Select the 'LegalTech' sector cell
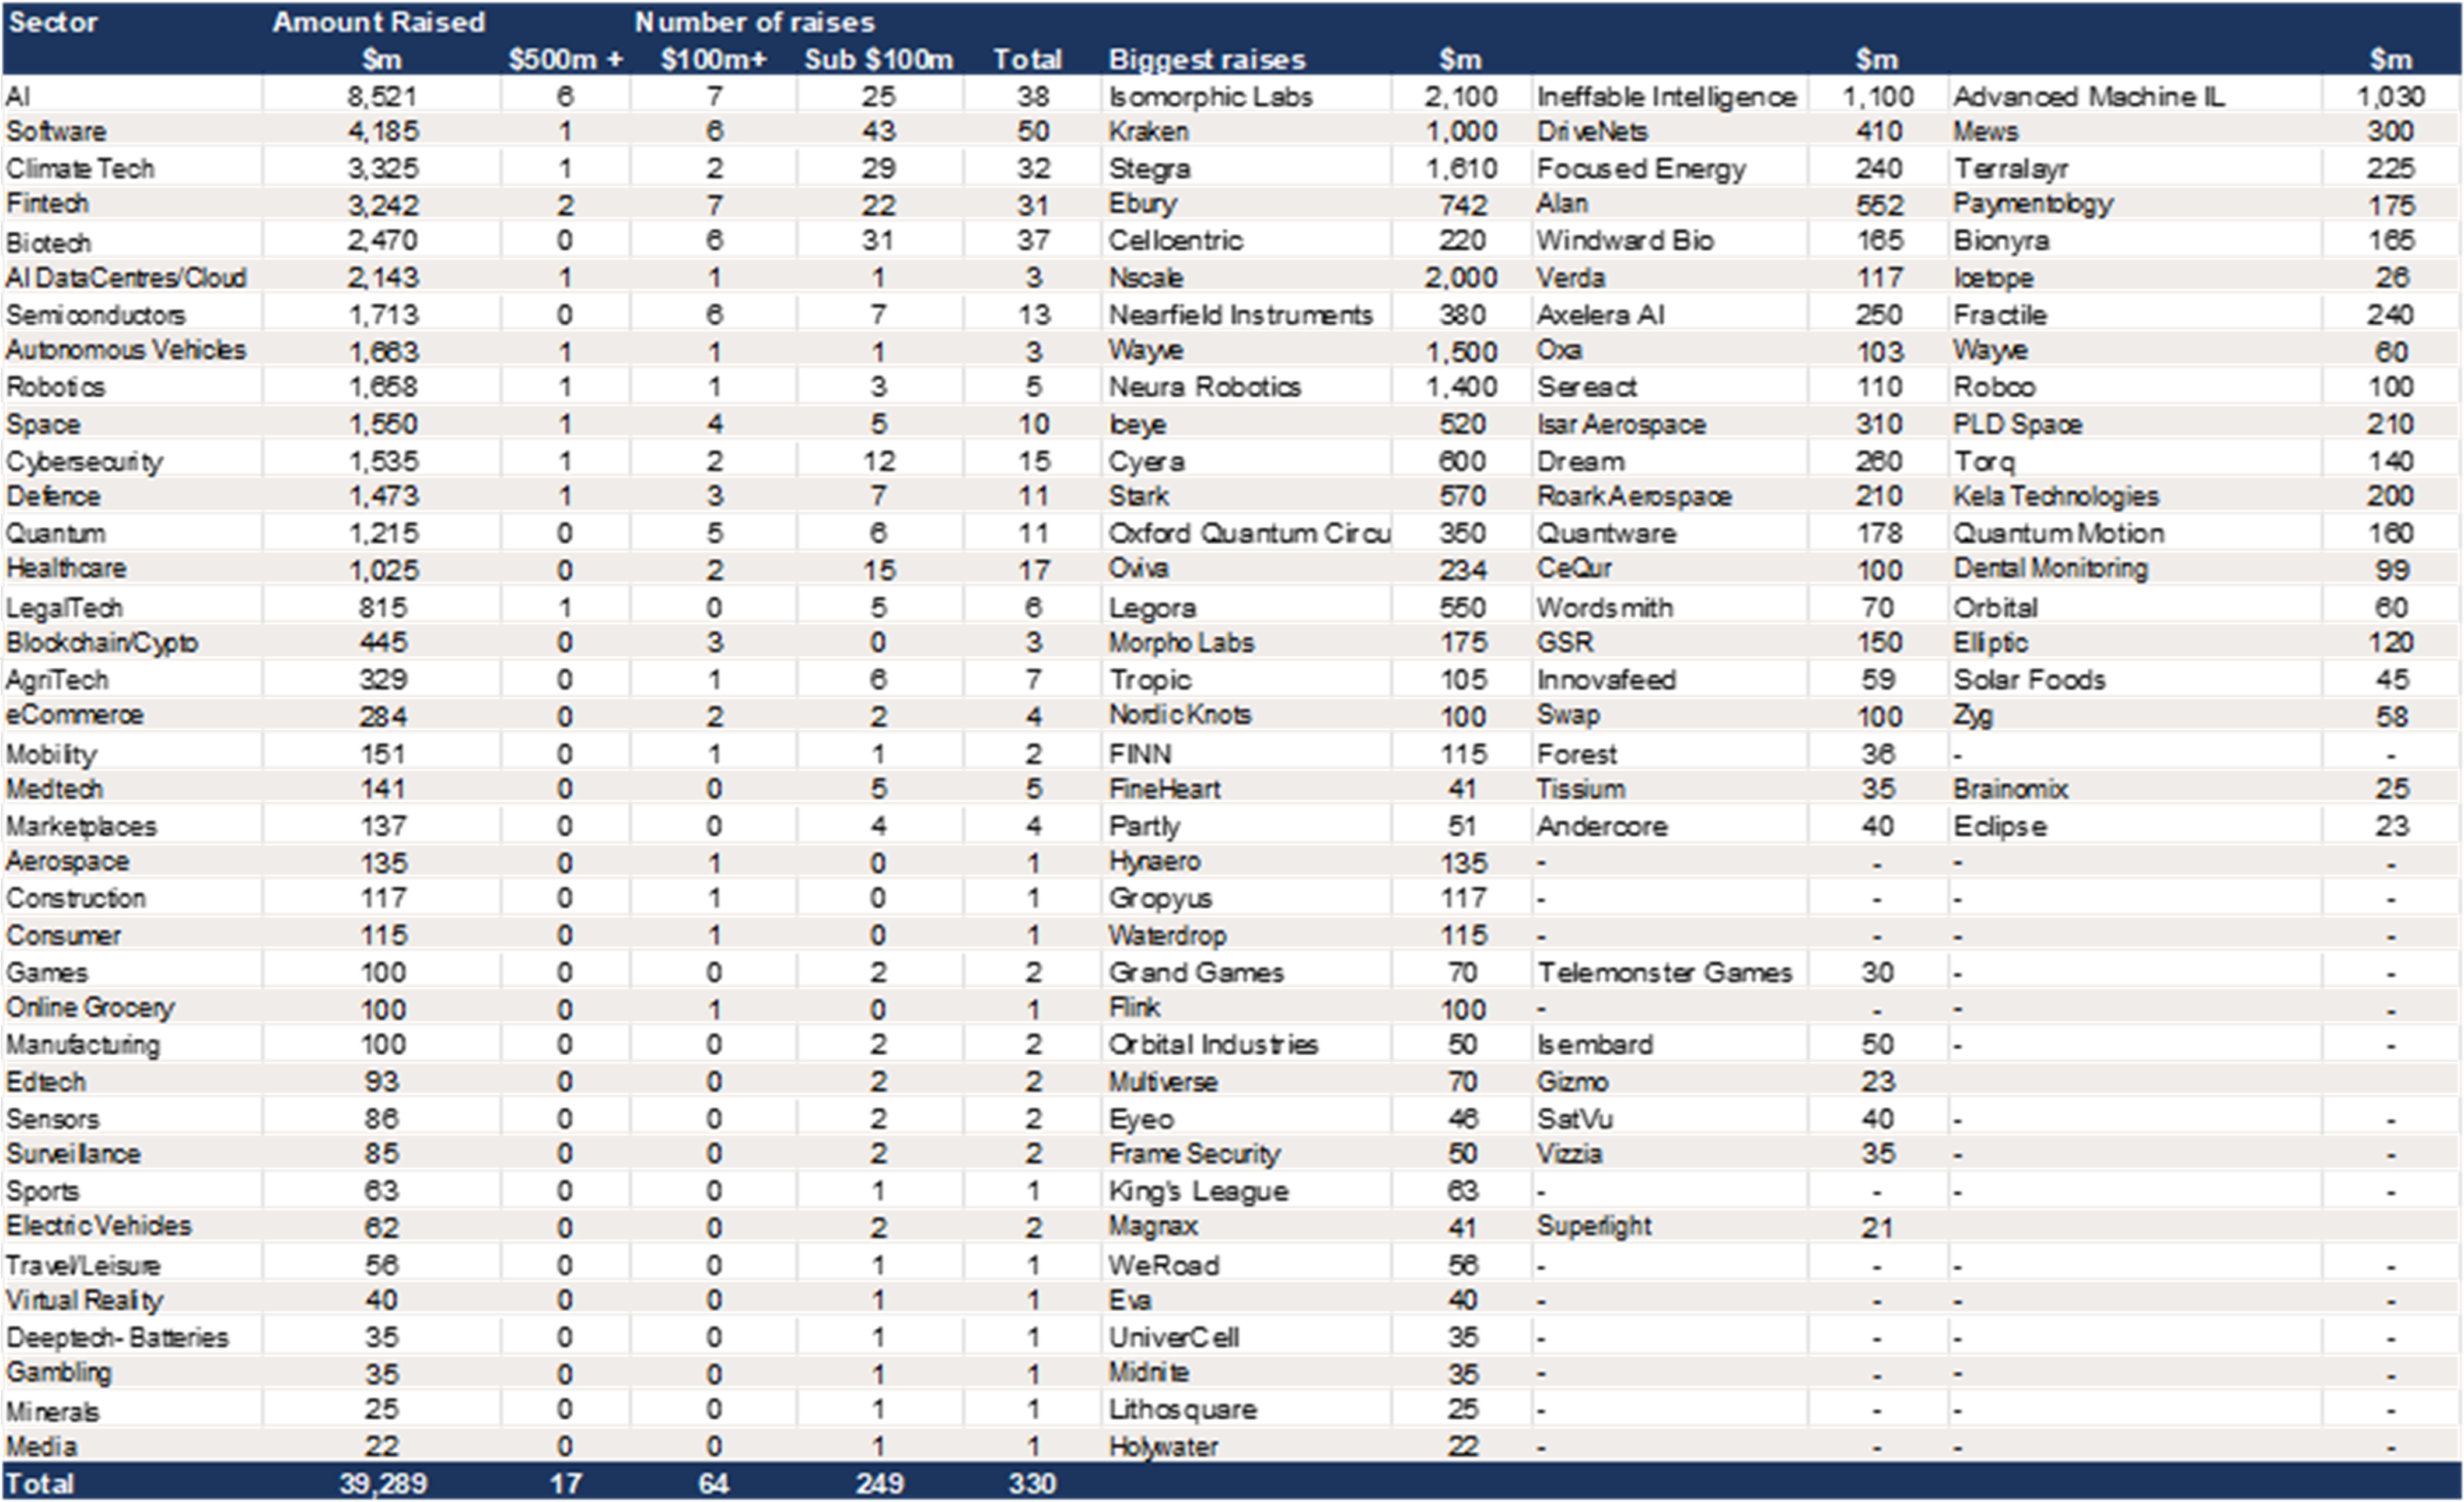The height and width of the screenshot is (1502, 2464). coord(64,608)
